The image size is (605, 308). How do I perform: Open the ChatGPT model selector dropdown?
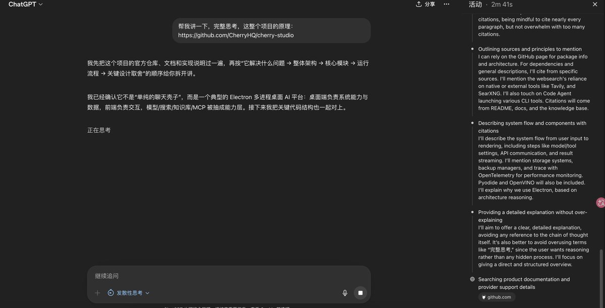pyautogui.click(x=25, y=5)
